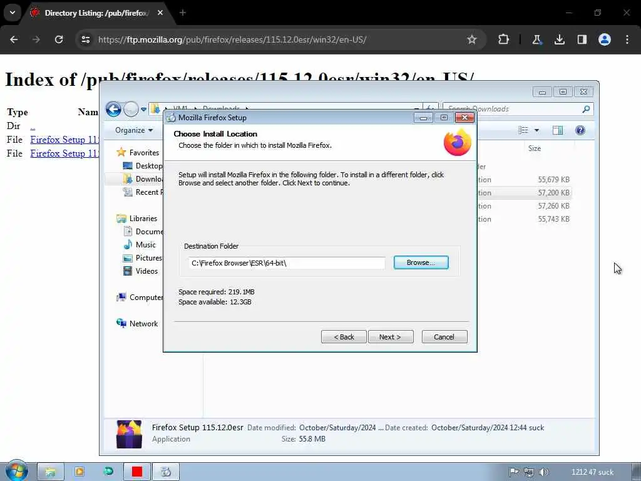Select Desktop in Explorer navigation pane
Screen dimensions: 641x481
point(143,165)
